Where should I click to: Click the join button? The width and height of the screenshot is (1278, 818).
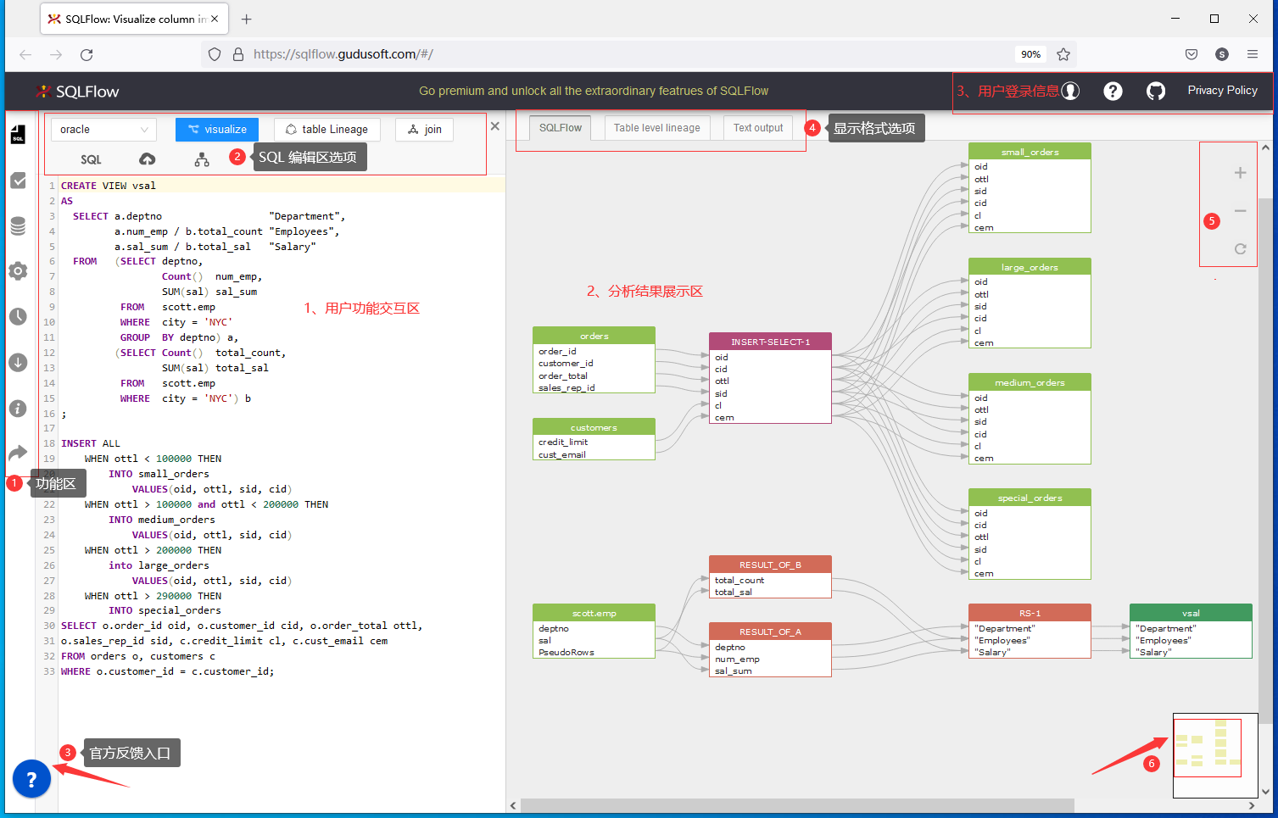[425, 130]
